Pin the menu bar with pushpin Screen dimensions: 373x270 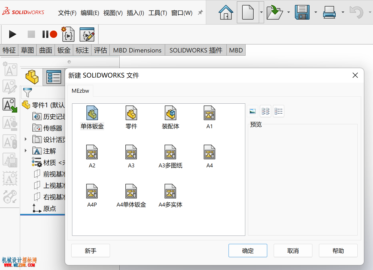tap(200, 13)
